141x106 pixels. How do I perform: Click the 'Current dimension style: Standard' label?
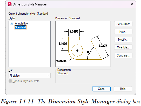28,14
